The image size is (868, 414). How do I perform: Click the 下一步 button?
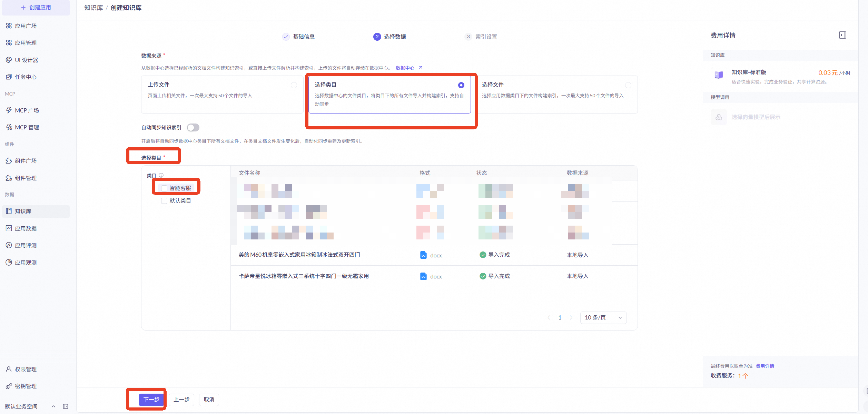click(151, 400)
